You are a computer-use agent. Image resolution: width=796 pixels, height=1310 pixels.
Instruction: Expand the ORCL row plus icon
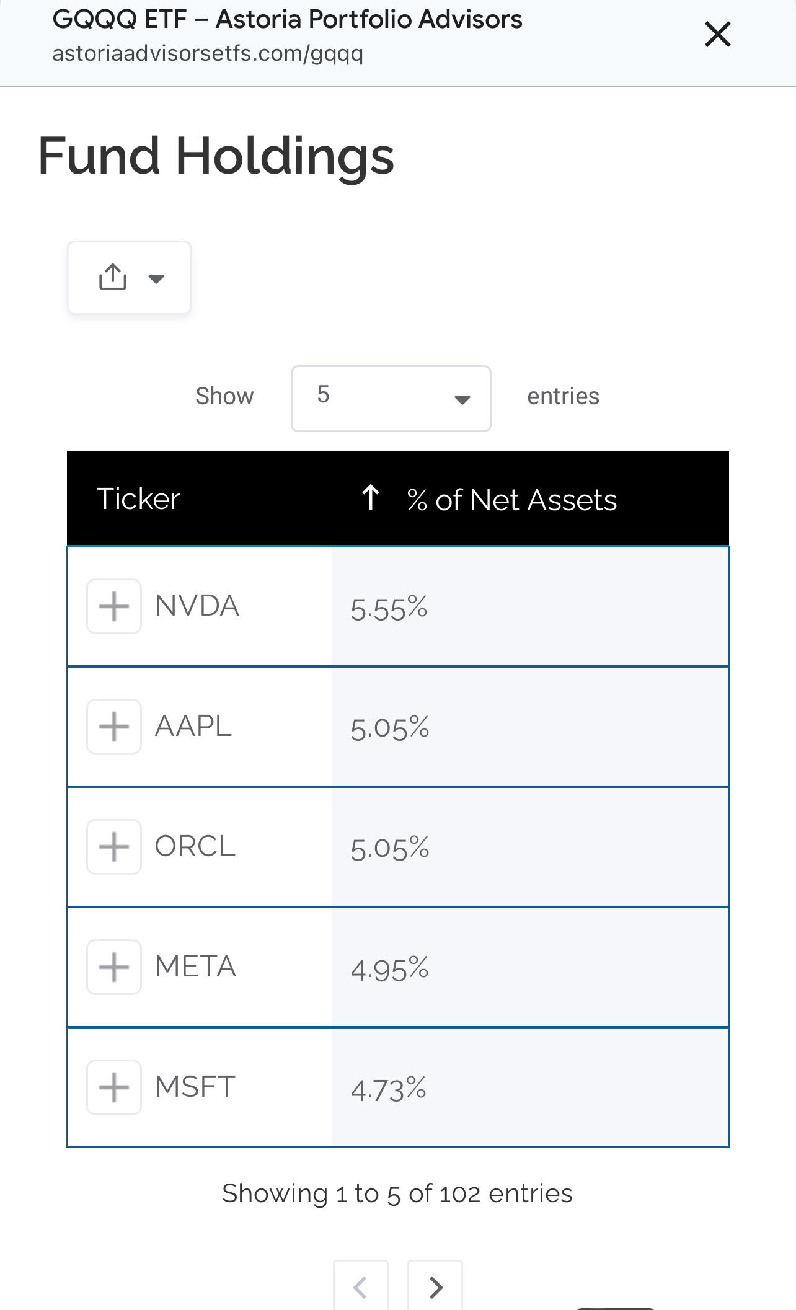tap(114, 847)
